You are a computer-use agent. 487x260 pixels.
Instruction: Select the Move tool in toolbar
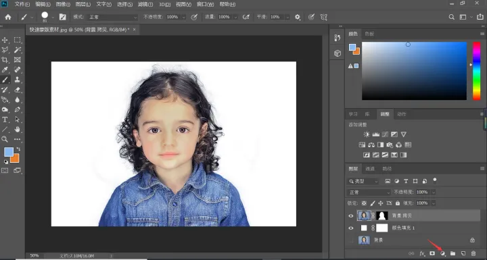pos(5,40)
